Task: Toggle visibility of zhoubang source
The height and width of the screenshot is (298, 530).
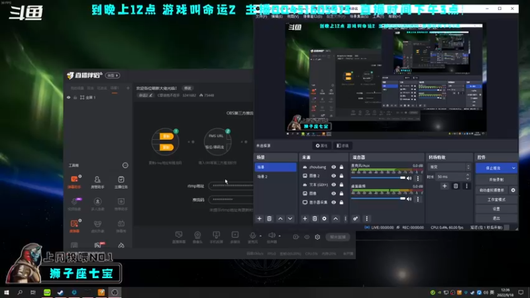Action: point(334,167)
